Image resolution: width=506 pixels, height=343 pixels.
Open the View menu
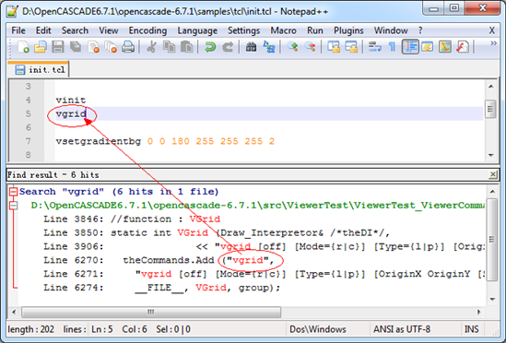click(109, 30)
